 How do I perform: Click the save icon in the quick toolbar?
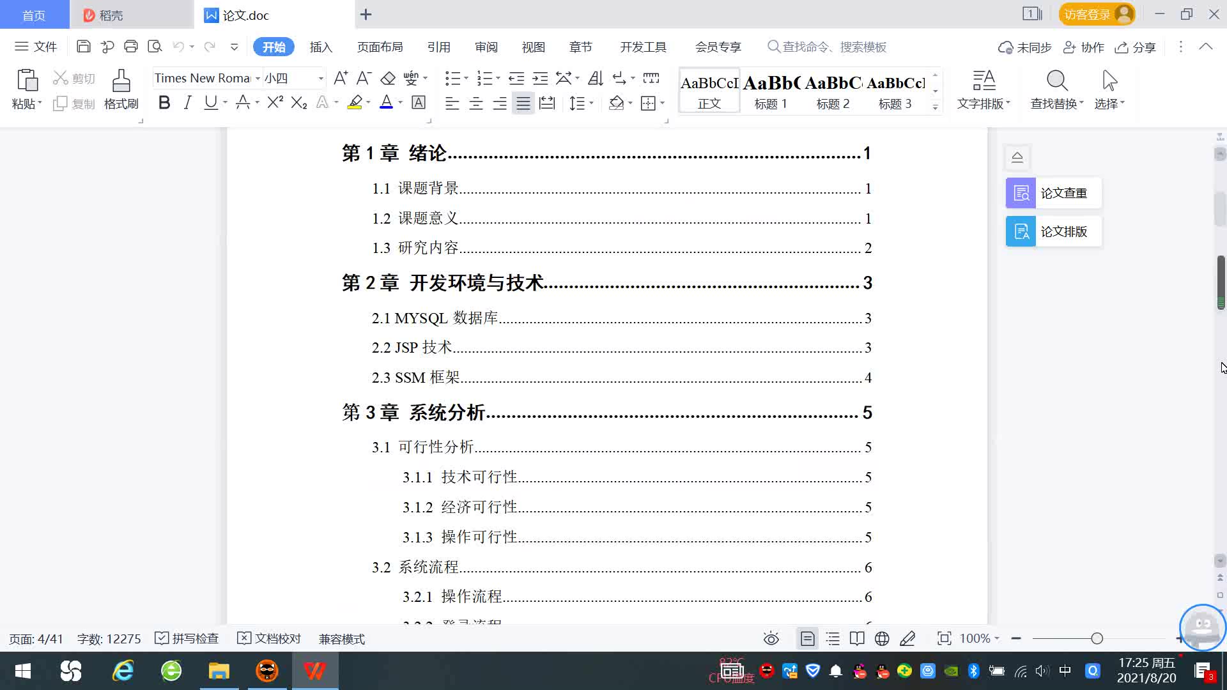tap(83, 47)
